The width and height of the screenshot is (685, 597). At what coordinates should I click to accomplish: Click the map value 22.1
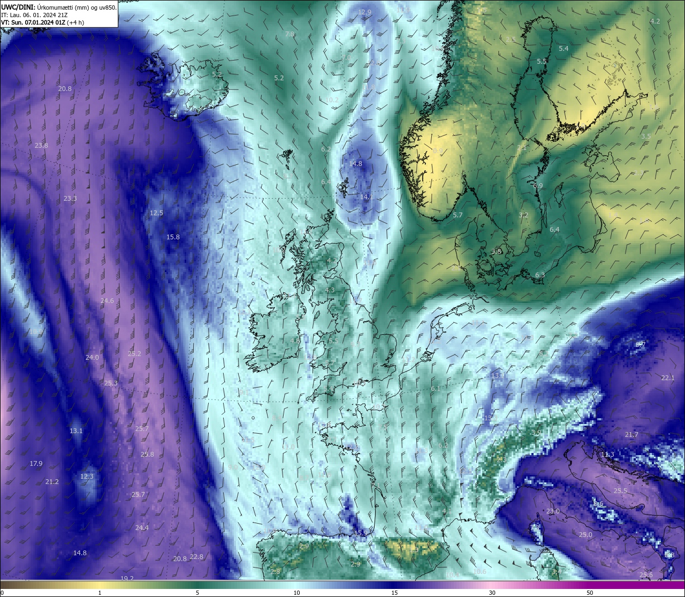(668, 378)
